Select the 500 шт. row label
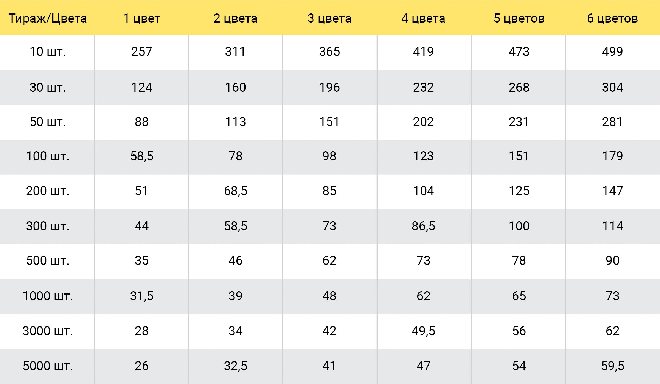This screenshot has width=660, height=384. [x=48, y=260]
